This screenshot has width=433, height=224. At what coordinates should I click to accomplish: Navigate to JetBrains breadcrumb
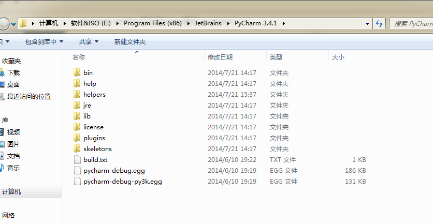click(208, 23)
